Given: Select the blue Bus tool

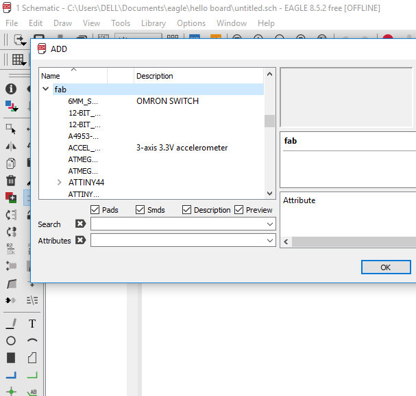Looking at the screenshot, I should click(x=11, y=375).
